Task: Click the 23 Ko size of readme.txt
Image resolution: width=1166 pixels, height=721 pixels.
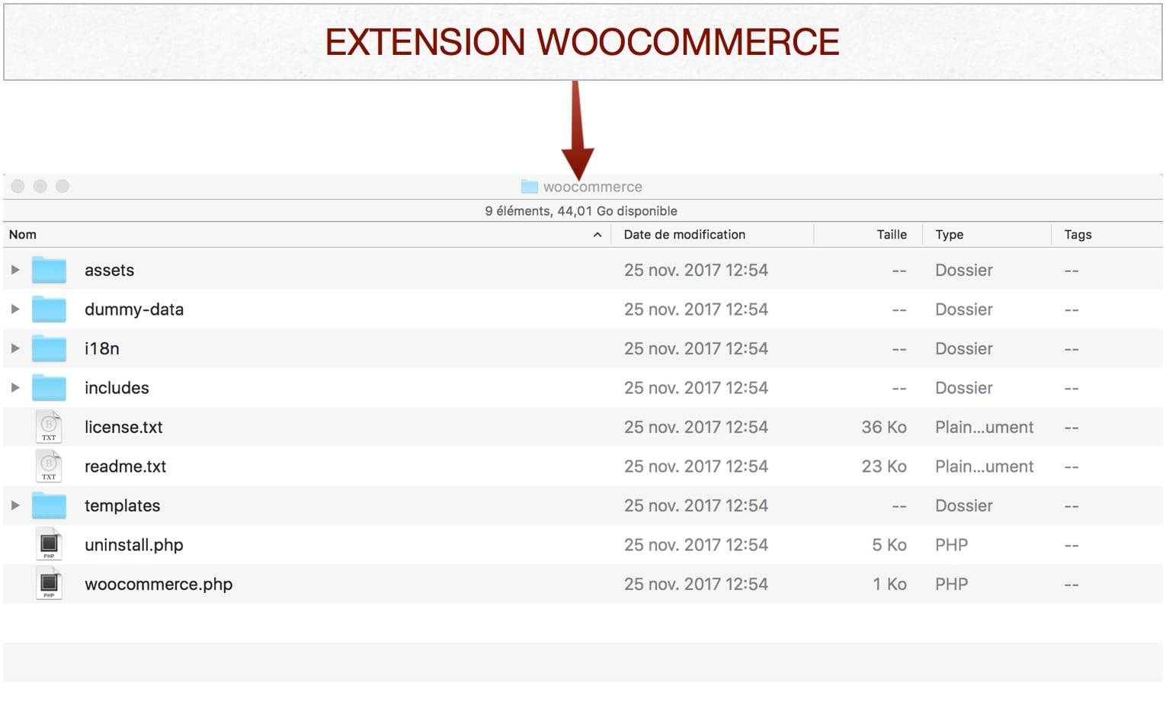Action: pos(884,466)
